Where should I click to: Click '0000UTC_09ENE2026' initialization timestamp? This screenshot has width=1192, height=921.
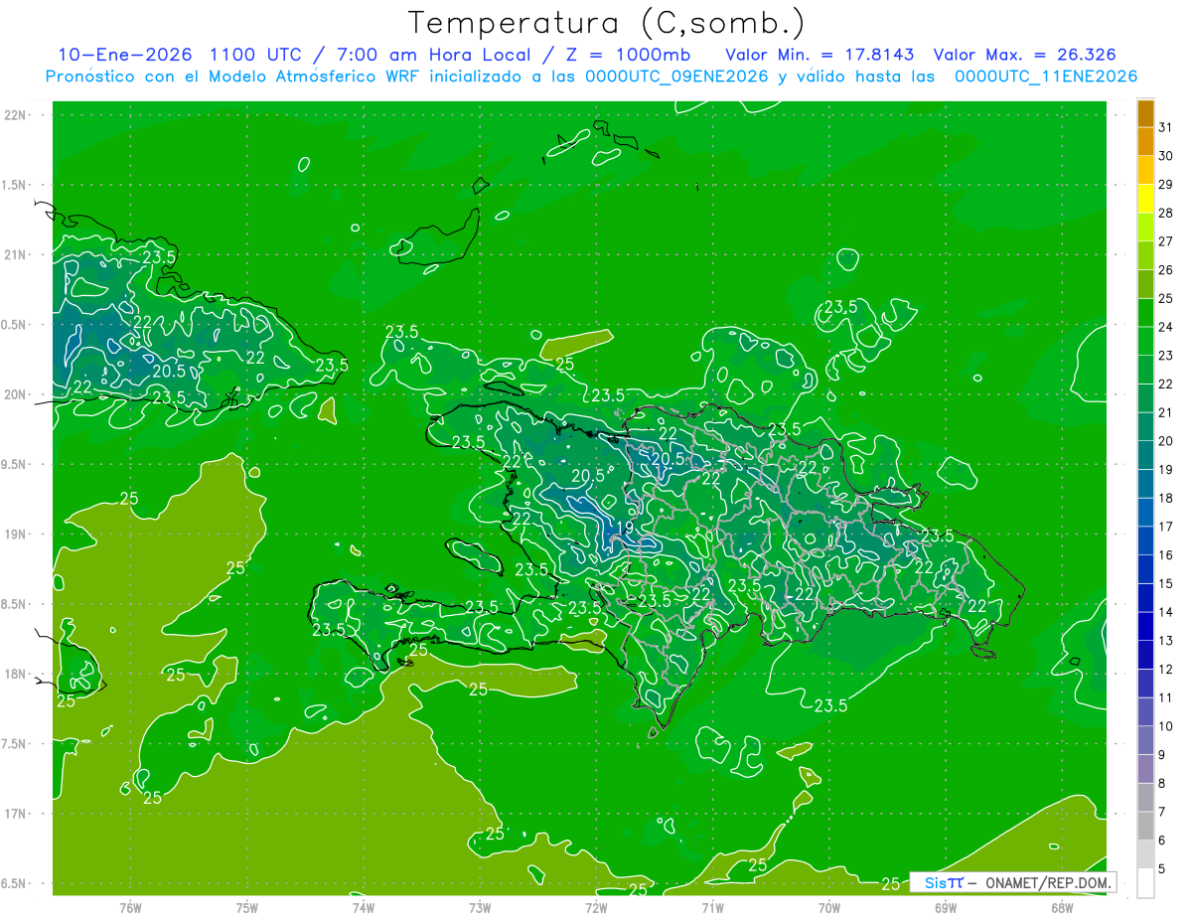click(676, 77)
